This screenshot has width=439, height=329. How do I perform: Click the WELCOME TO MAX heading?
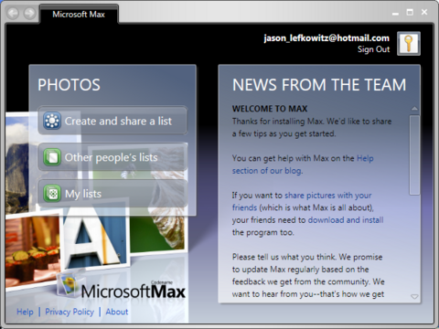click(270, 109)
